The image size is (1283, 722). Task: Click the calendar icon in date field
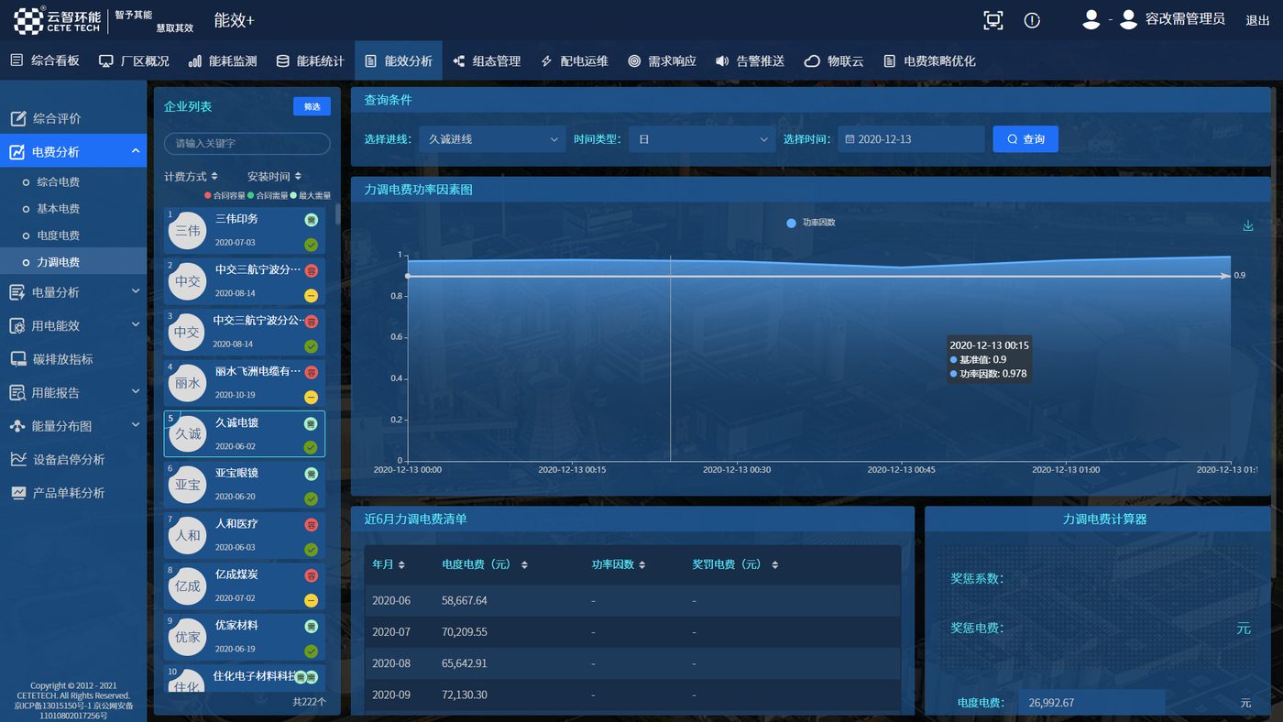pos(850,139)
